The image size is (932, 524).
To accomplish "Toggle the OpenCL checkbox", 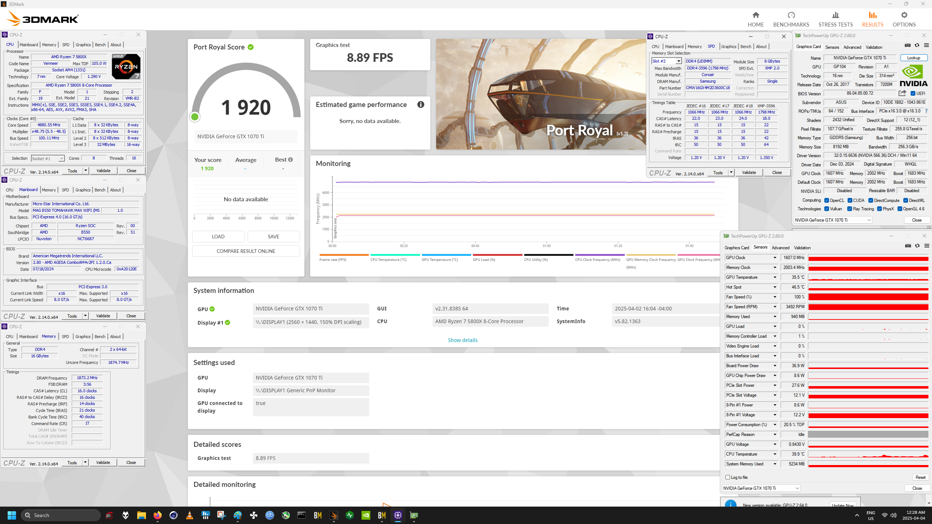I will [x=827, y=201].
